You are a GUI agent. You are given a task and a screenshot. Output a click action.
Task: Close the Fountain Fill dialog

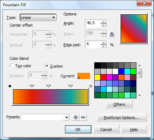click(x=144, y=3)
